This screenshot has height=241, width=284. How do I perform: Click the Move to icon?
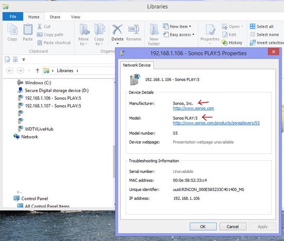pos(84,29)
